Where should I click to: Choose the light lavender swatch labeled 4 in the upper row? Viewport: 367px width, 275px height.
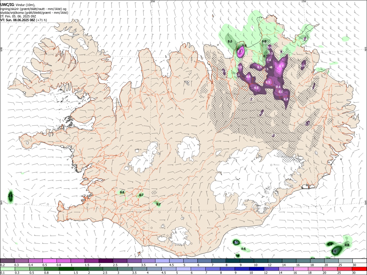[x=162, y=261]
